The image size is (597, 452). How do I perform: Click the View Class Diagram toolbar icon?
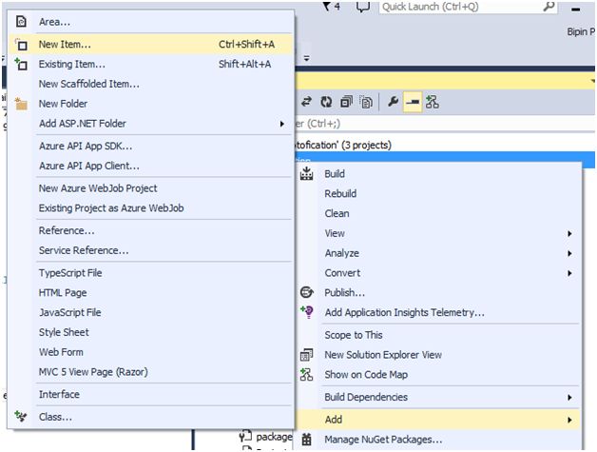tap(433, 102)
